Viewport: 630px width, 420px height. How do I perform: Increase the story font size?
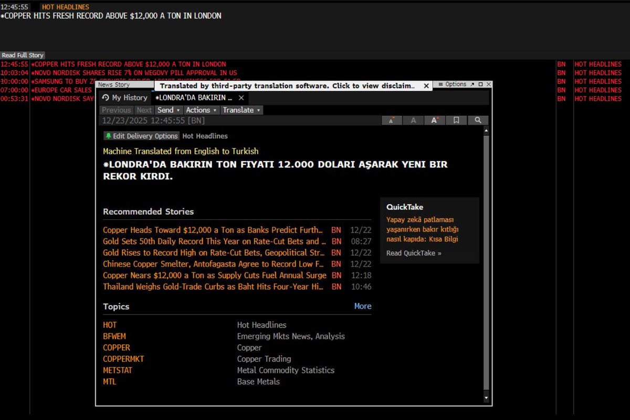[x=435, y=120]
